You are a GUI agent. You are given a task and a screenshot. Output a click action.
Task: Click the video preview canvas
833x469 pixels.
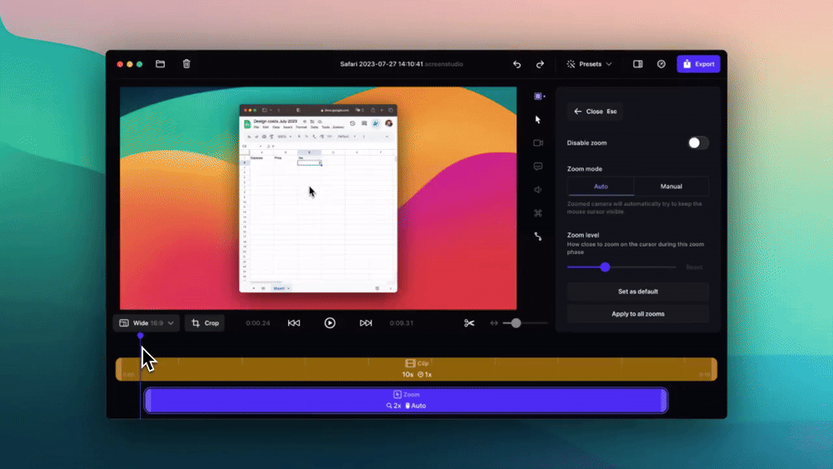[317, 198]
